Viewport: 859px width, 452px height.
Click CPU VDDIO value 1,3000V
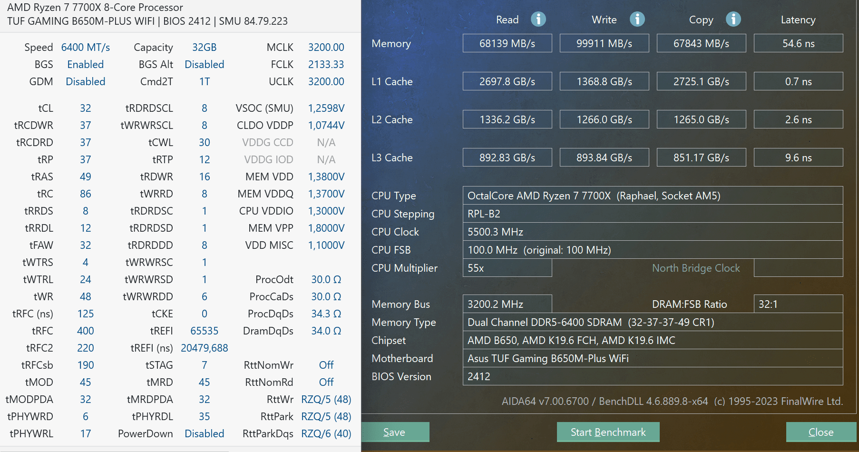pos(326,211)
